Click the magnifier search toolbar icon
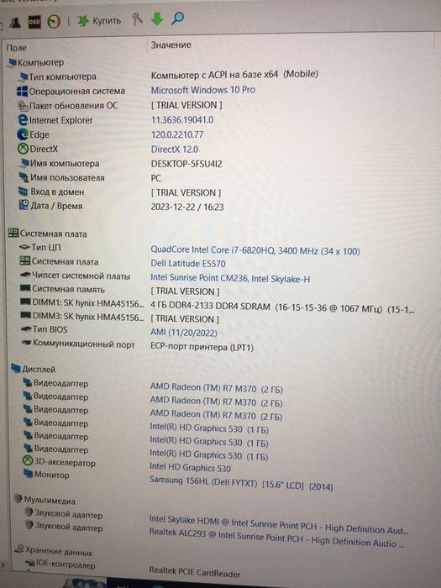The image size is (441, 588). (177, 18)
